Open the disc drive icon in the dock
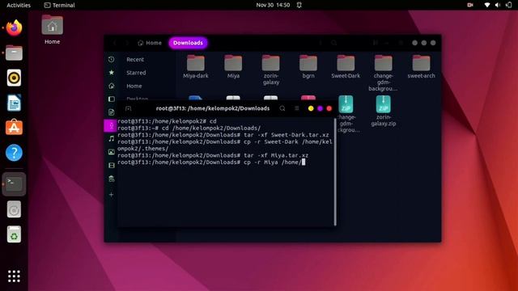This screenshot has height=291, width=518. [14, 209]
